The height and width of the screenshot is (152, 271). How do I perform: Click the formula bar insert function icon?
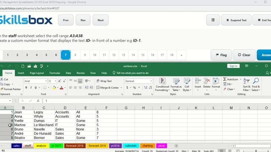38,101
